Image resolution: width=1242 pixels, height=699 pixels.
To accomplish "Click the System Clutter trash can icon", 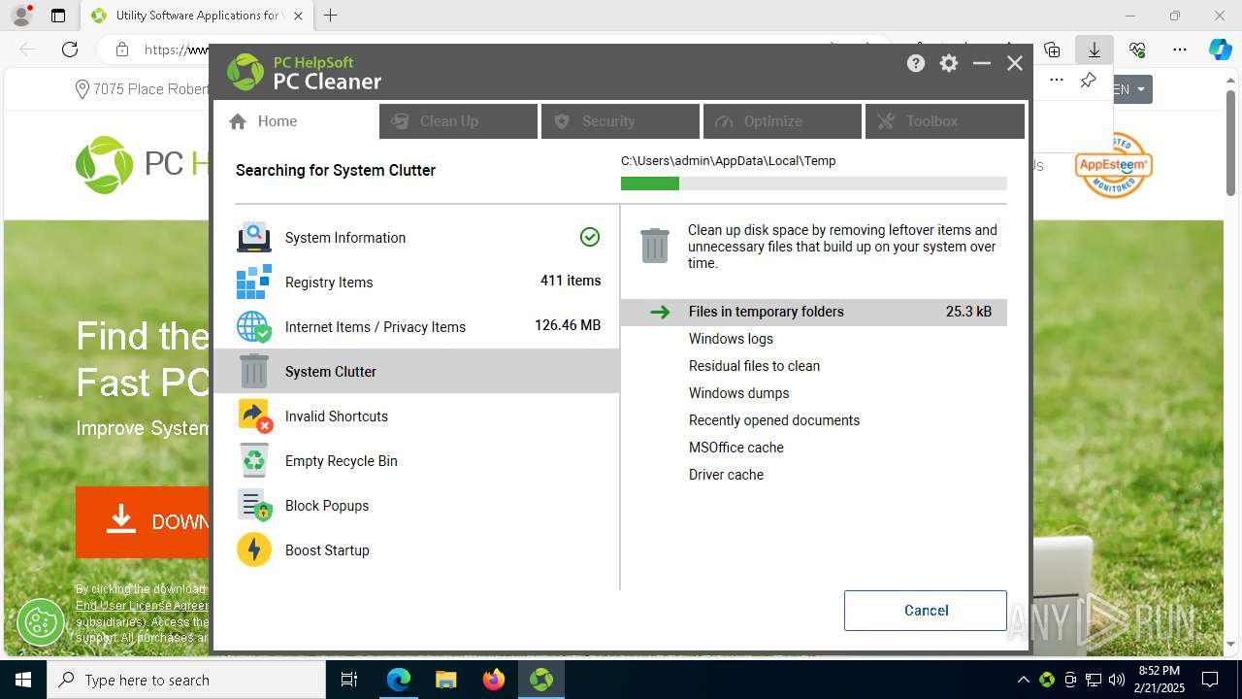I will click(x=254, y=371).
